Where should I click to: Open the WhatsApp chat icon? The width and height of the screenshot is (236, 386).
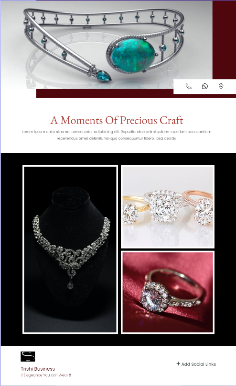[204, 86]
